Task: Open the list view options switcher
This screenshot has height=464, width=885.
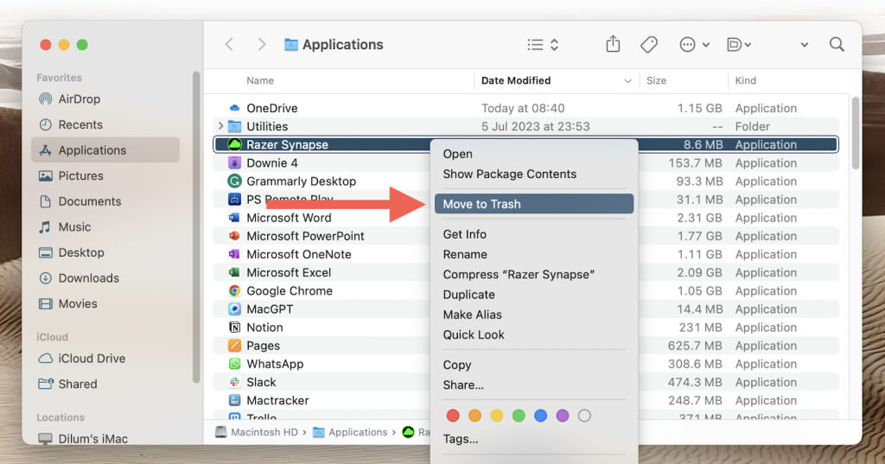Action: click(543, 44)
